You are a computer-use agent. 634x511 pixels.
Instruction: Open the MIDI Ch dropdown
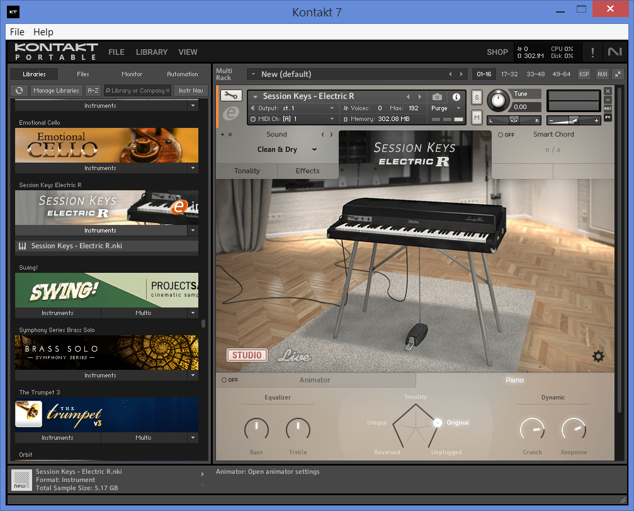point(293,119)
